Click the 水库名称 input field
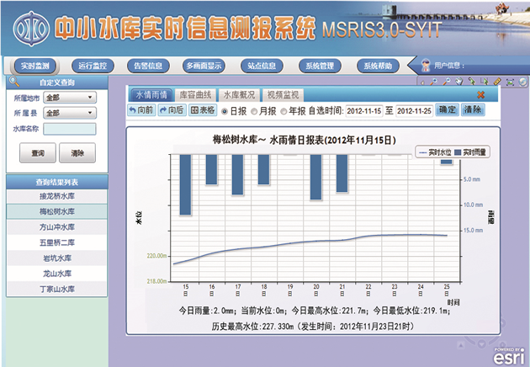Viewport: 530px width, 367px height. pyautogui.click(x=70, y=129)
